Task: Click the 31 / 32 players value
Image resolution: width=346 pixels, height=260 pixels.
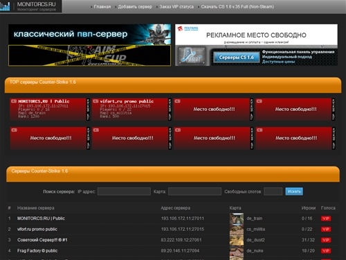Action: (308, 240)
